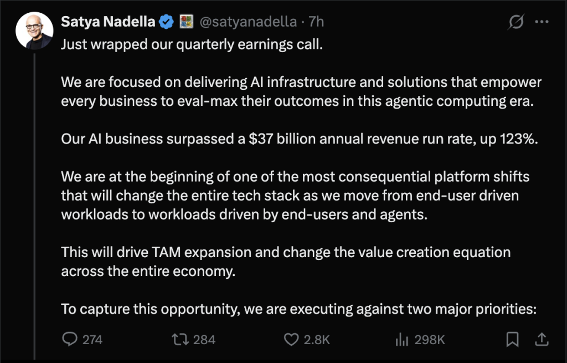Open Satya Nadella's profile picture
The width and height of the screenshot is (567, 363).
pyautogui.click(x=34, y=30)
